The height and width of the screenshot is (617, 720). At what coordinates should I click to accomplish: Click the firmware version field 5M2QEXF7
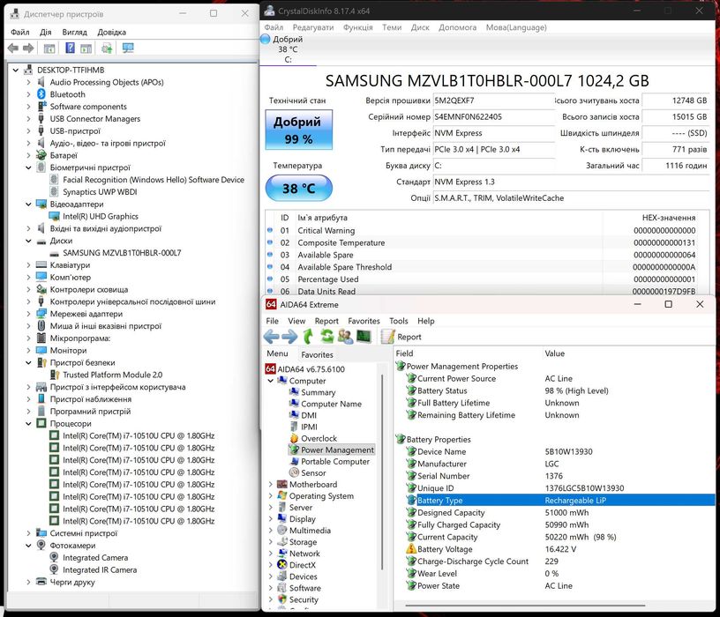tap(493, 100)
